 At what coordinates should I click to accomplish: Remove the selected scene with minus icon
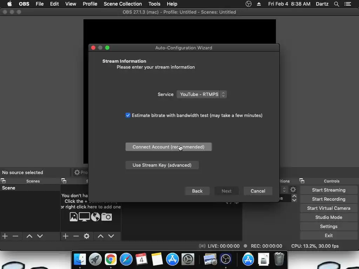click(15, 236)
